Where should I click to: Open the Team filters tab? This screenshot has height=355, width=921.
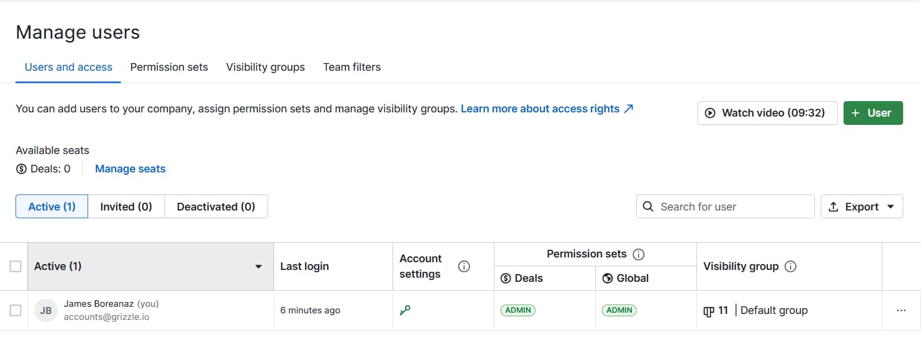[x=351, y=67]
